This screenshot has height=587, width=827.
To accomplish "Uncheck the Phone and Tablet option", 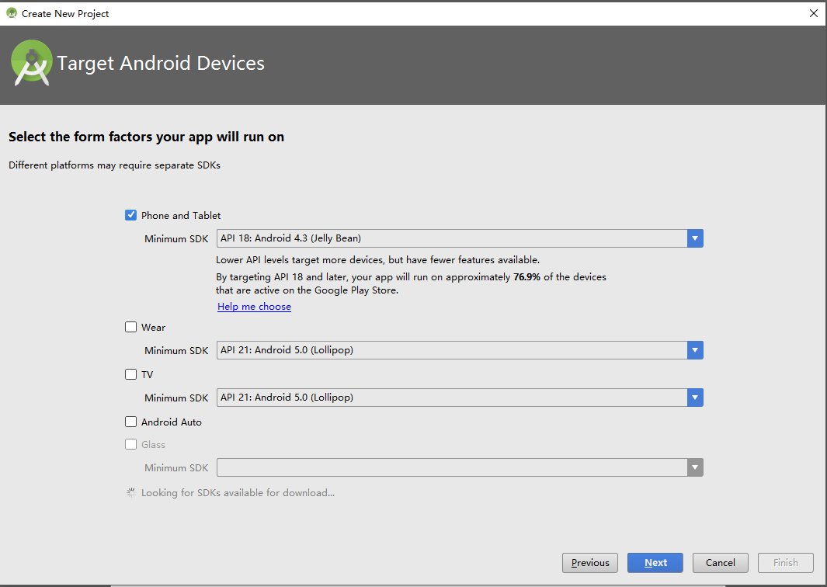I will point(130,215).
